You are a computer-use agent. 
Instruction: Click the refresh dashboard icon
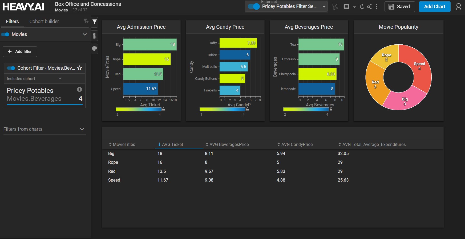tap(362, 7)
